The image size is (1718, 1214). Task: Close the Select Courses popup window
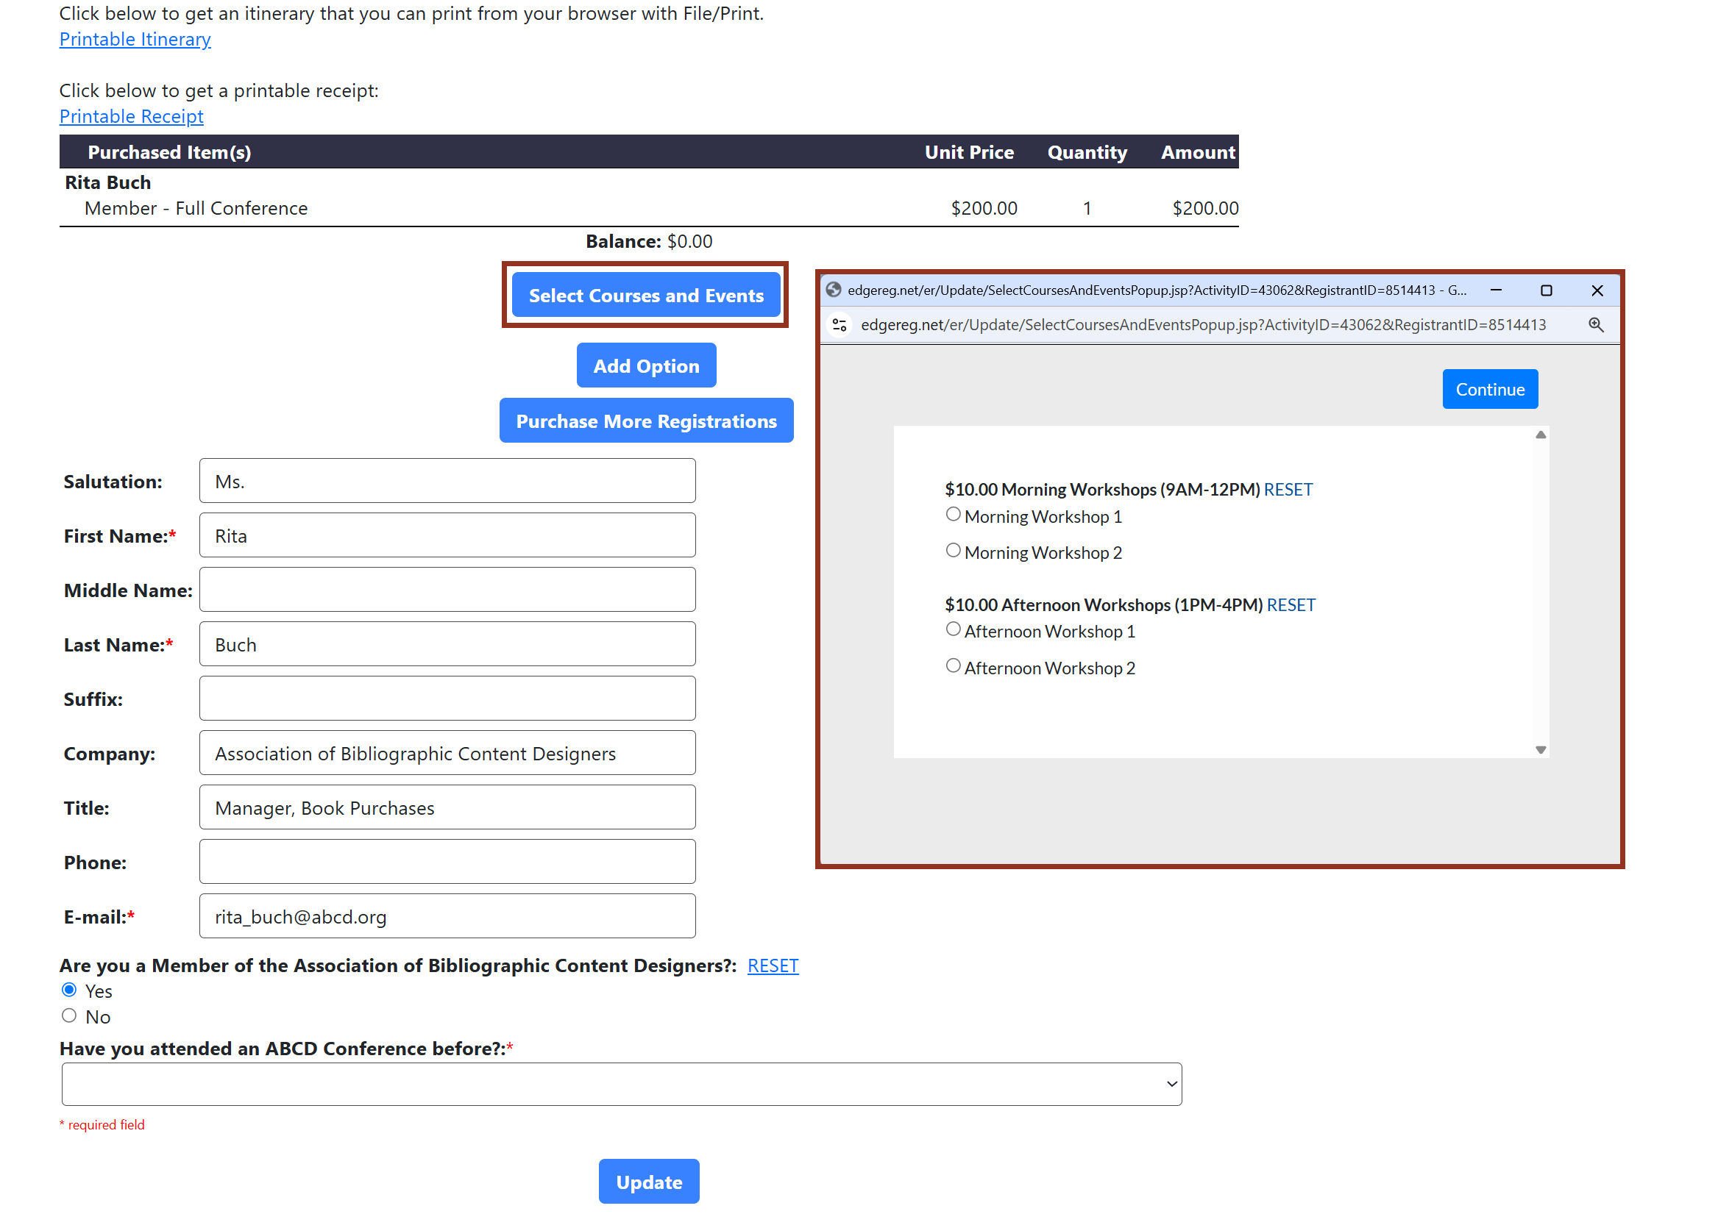tap(1597, 290)
